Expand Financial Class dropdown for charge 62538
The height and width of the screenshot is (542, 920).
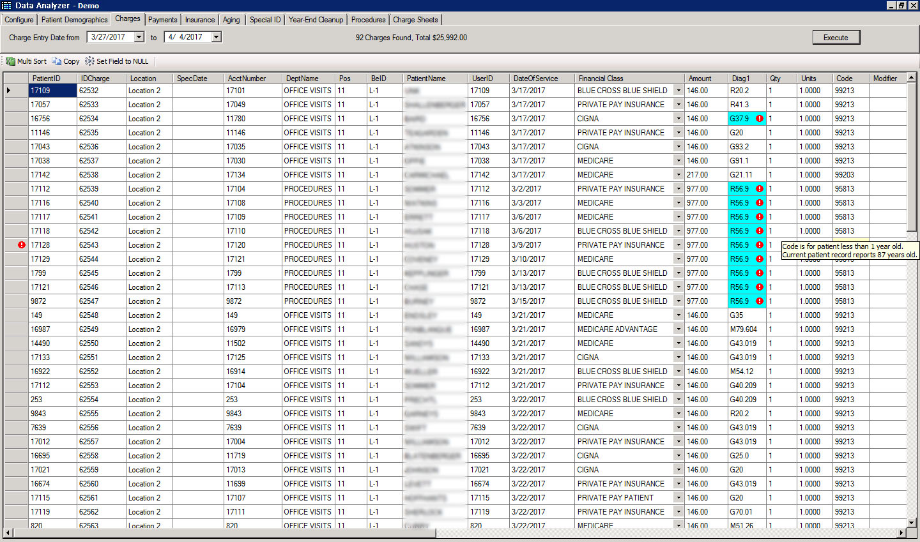[678, 175]
